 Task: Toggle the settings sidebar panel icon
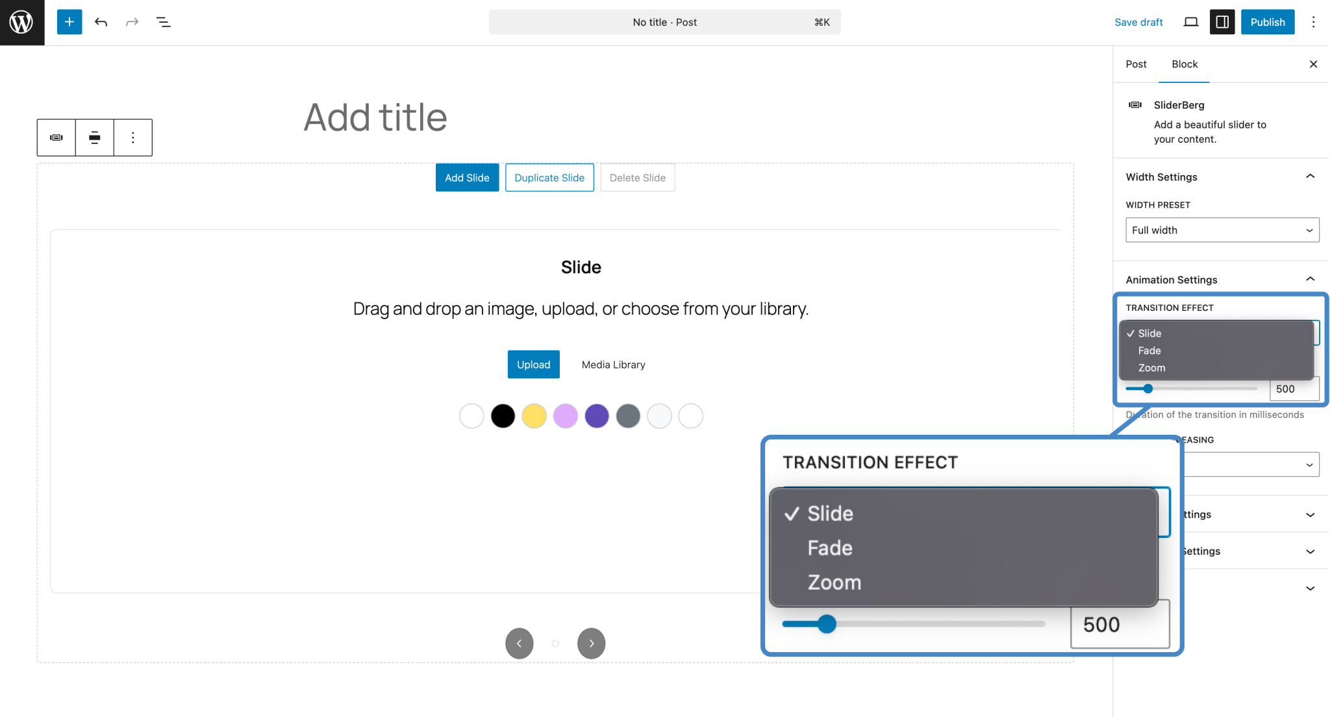coord(1222,21)
